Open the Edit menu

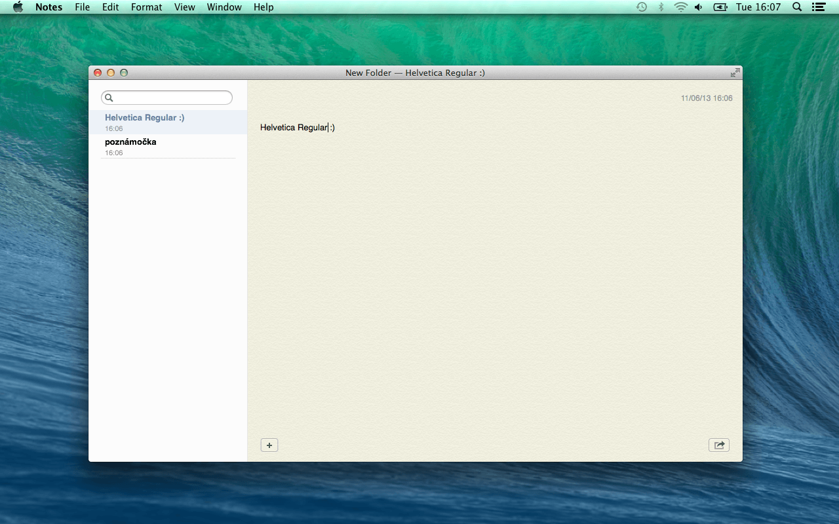(x=110, y=7)
